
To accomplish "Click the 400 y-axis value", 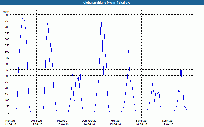I will (7, 64).
